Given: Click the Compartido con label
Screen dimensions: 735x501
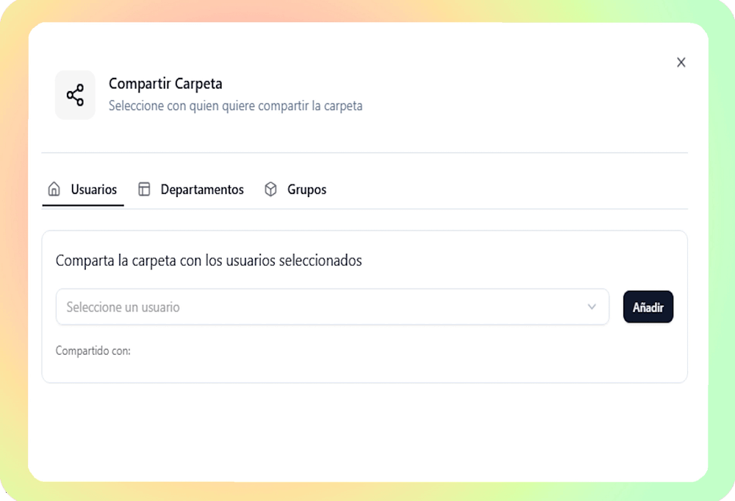Looking at the screenshot, I should [93, 351].
